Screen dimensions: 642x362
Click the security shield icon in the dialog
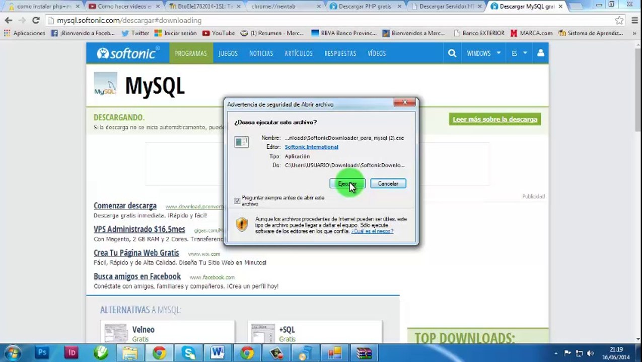pos(242,224)
